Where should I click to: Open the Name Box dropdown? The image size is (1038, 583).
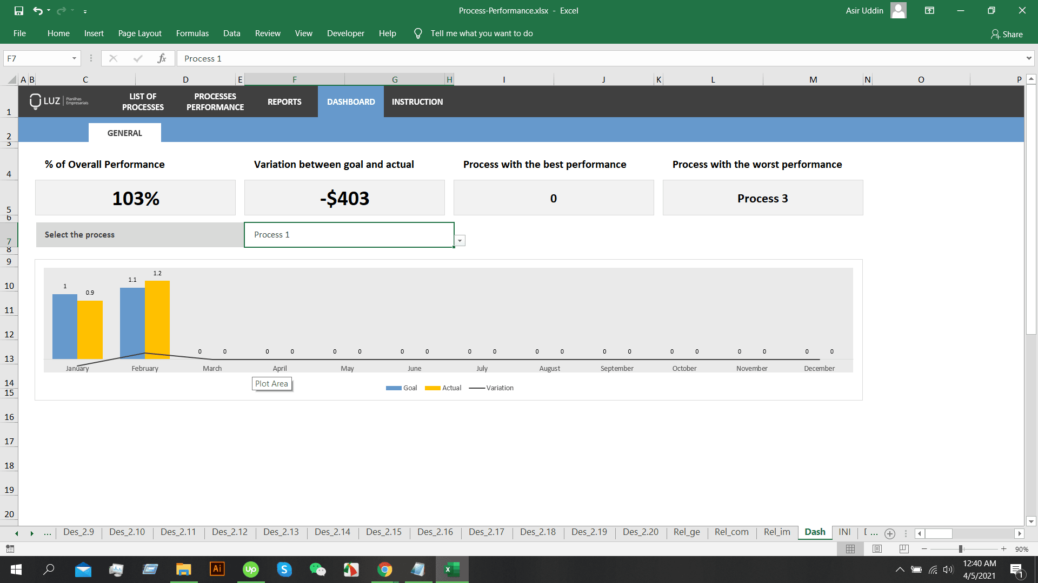(74, 58)
